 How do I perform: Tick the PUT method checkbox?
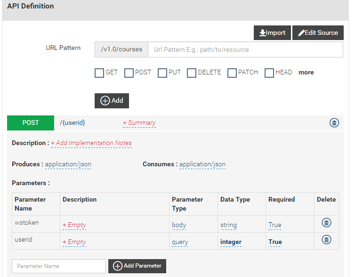[x=162, y=73]
